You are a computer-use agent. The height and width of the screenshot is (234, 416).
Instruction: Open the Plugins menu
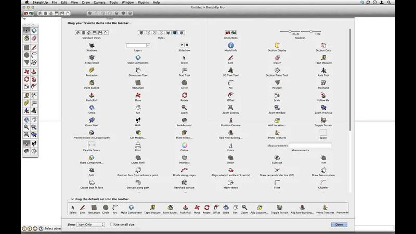143,3
